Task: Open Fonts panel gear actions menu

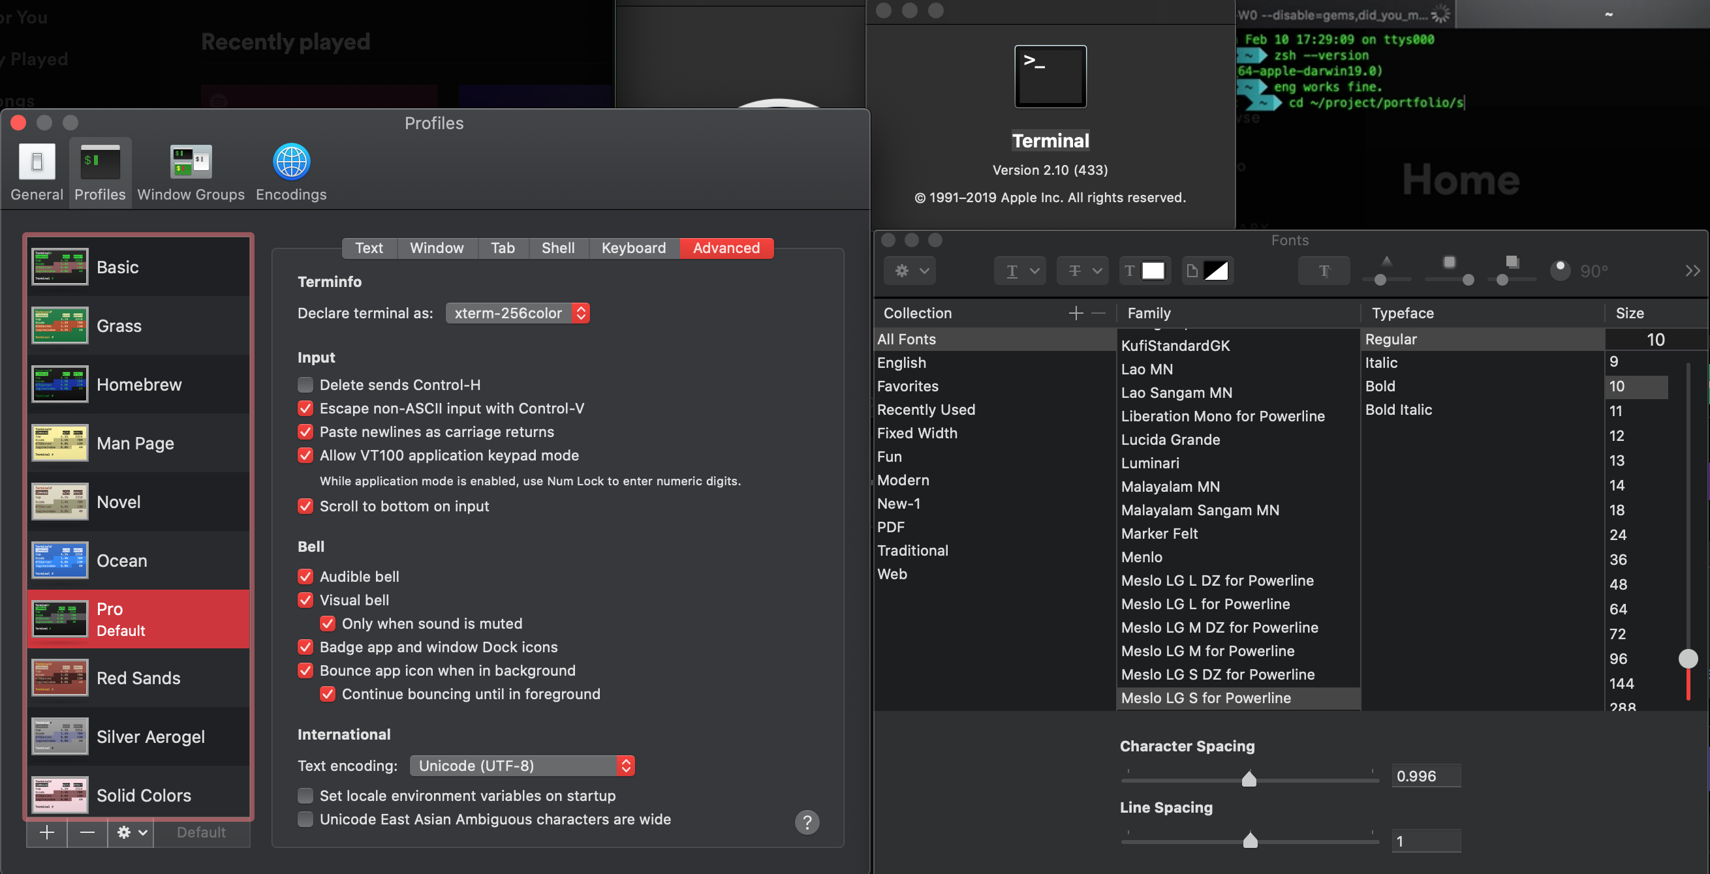Action: (x=909, y=271)
